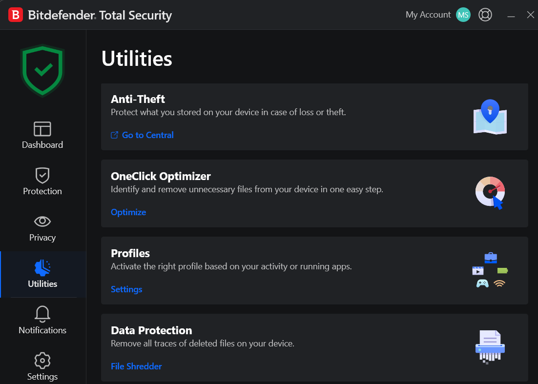Click the Bitdefender Total Security title text

click(100, 15)
